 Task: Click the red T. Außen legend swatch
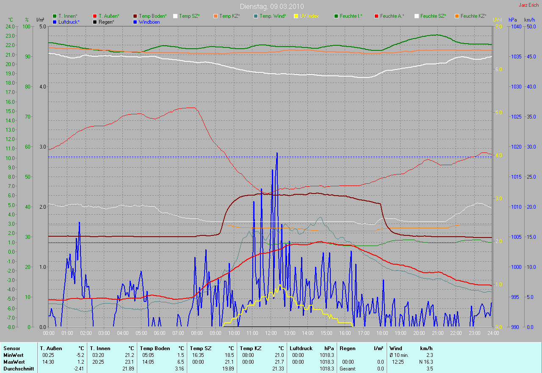pyautogui.click(x=95, y=16)
